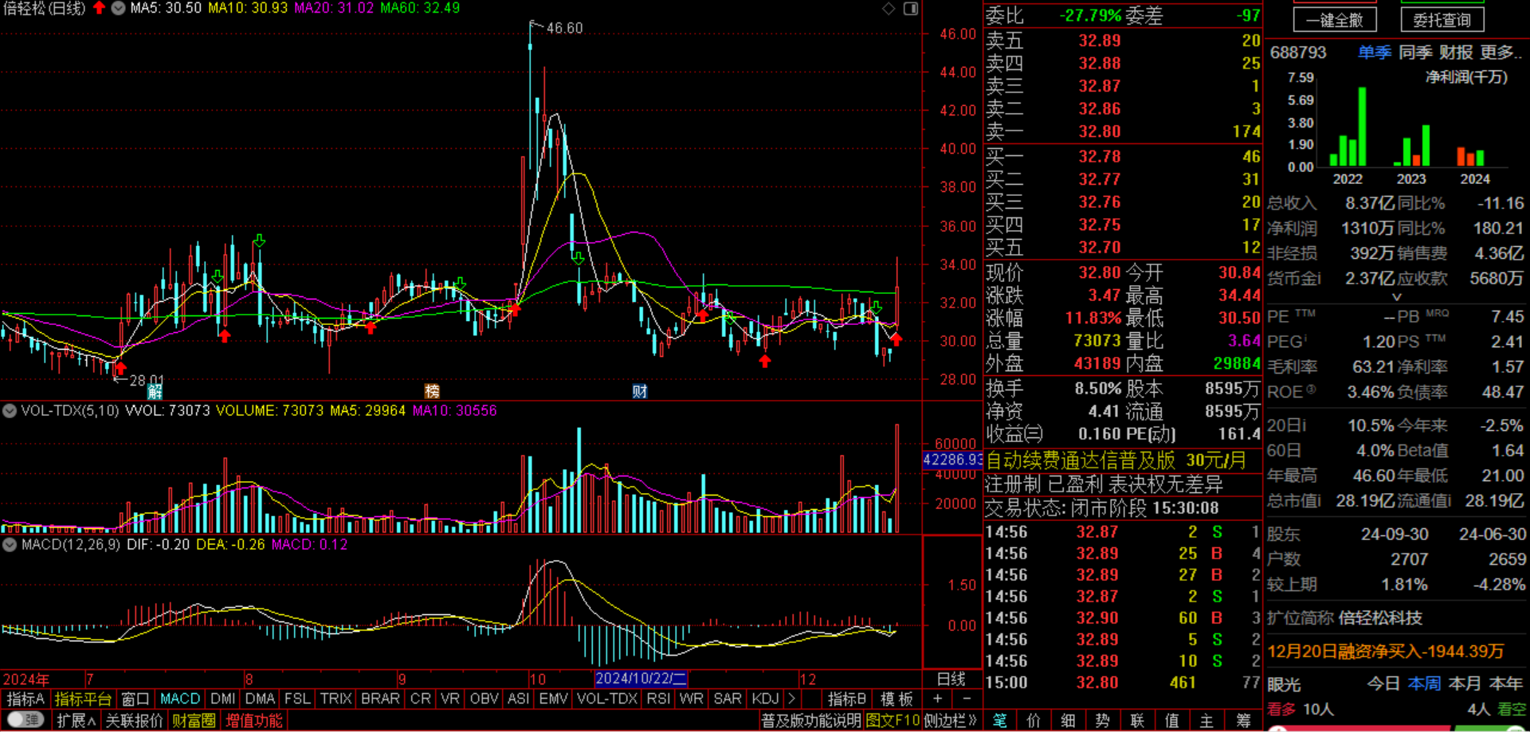Click the diamond icon at chart top-right
The height and width of the screenshot is (732, 1530).
tap(889, 9)
